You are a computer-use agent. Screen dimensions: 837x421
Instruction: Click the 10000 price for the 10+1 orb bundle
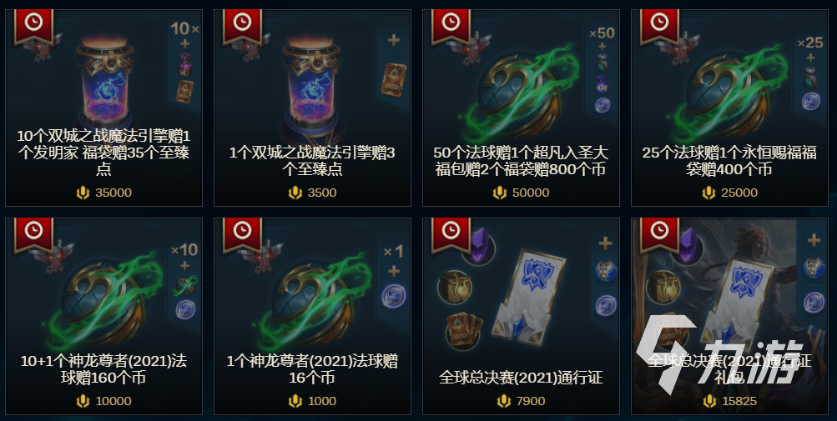click(113, 401)
